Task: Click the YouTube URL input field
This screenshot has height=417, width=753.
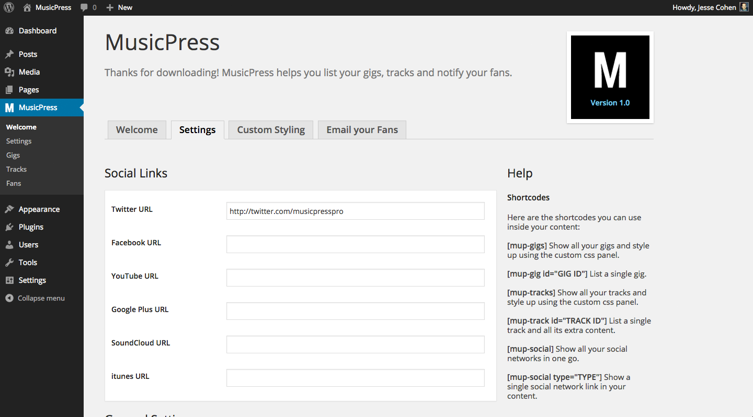Action: point(356,278)
